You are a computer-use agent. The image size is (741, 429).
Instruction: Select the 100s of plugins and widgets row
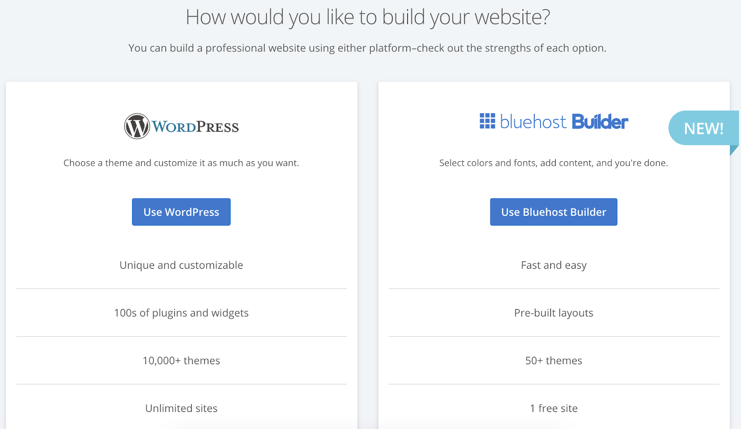tap(181, 313)
